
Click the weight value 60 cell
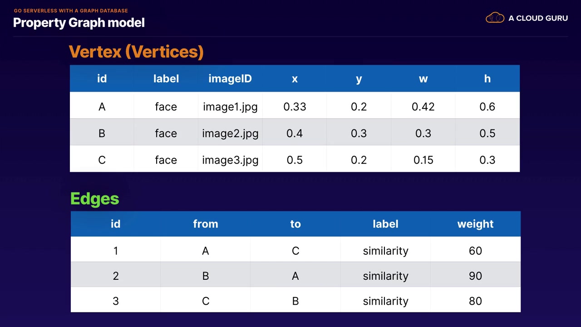pyautogui.click(x=475, y=251)
